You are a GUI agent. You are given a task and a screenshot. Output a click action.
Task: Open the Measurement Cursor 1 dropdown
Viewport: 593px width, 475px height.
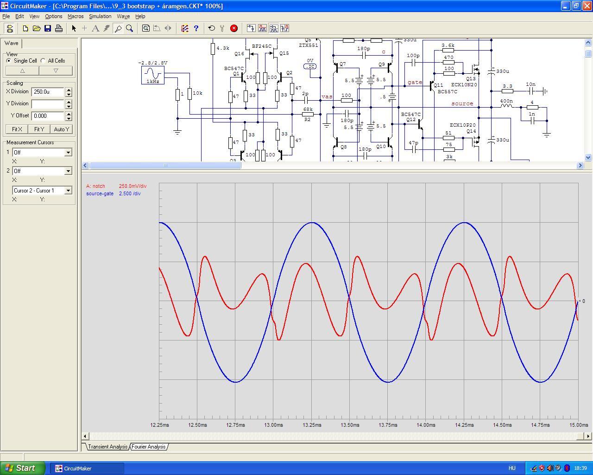[68, 153]
